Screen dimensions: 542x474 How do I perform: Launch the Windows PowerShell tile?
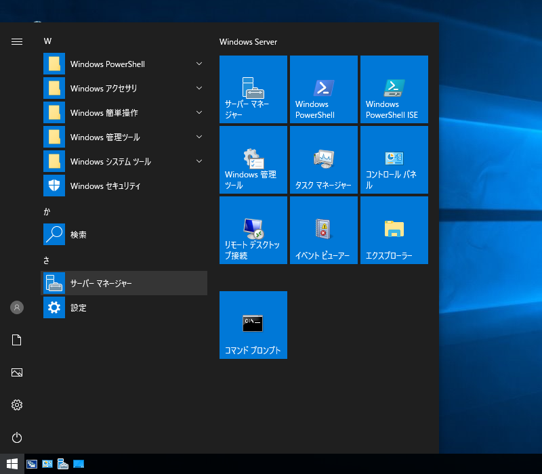(x=324, y=89)
